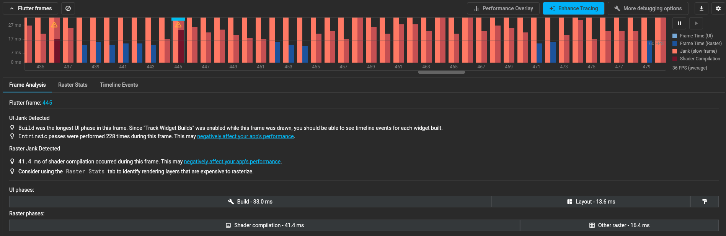726x236 pixels.
Task: Open Intrinsic passes performance link
Action: point(245,136)
